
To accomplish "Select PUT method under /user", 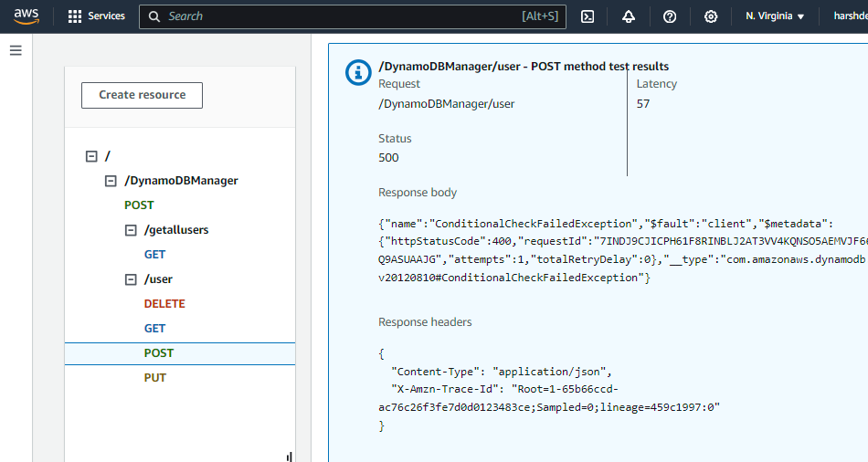I will tap(155, 378).
